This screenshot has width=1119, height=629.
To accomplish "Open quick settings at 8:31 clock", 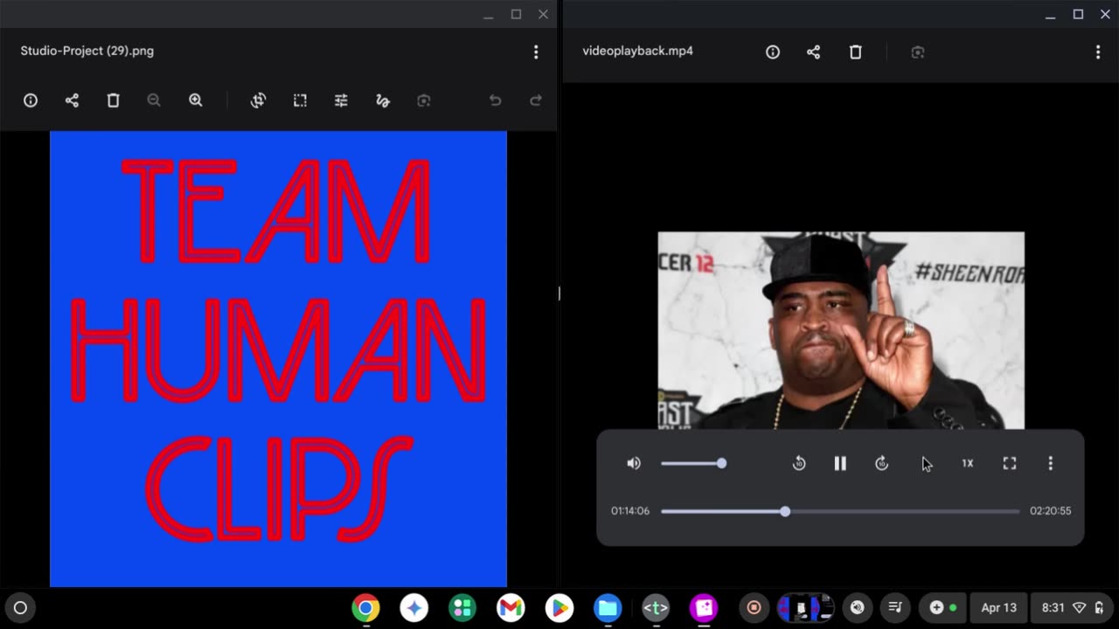I will 1073,608.
